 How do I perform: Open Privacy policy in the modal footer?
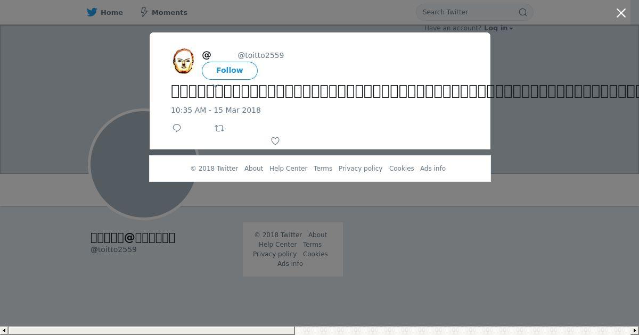[361, 169]
